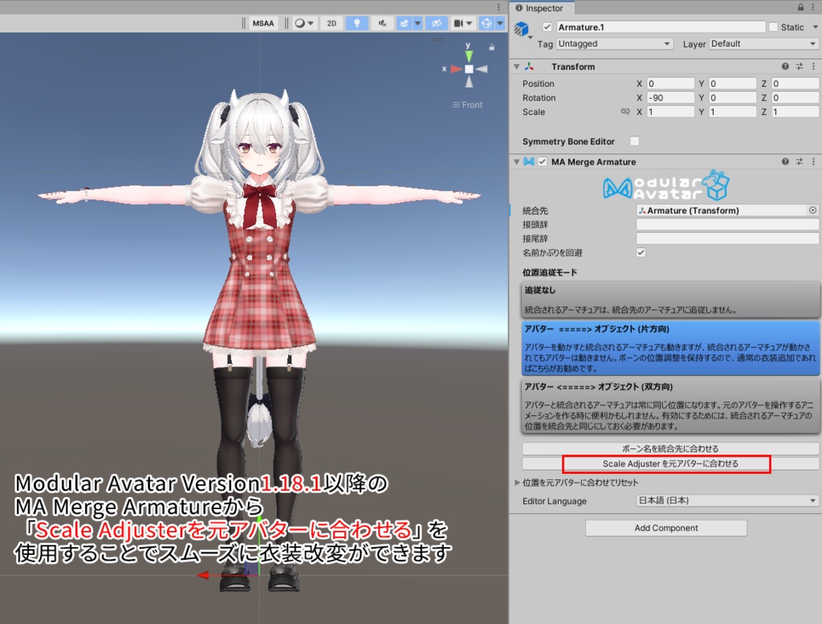The image size is (822, 624).
Task: Open the scene view three-dot menu
Action: click(x=498, y=6)
